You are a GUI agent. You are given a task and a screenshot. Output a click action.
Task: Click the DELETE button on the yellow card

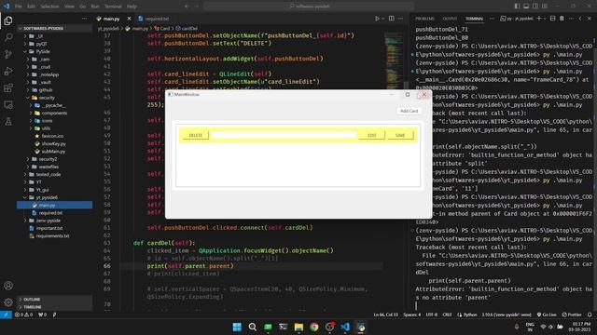(196, 135)
